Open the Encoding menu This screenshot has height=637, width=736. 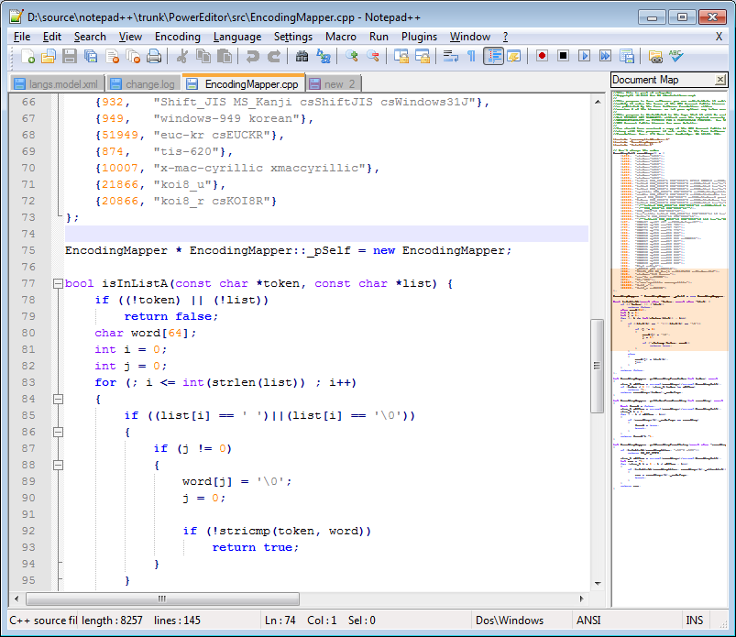[x=177, y=36]
